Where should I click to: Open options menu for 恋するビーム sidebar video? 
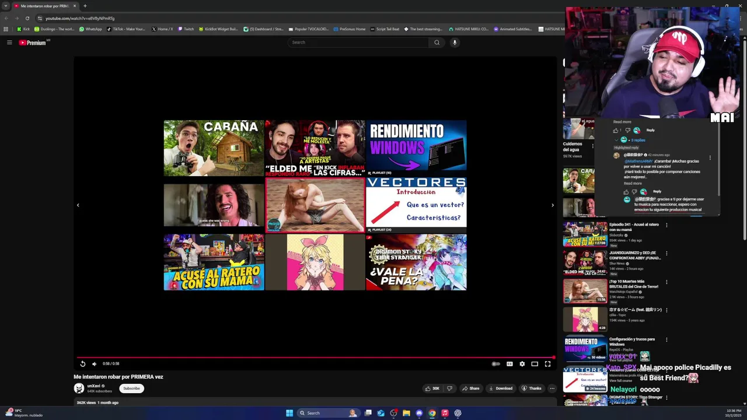(x=666, y=311)
